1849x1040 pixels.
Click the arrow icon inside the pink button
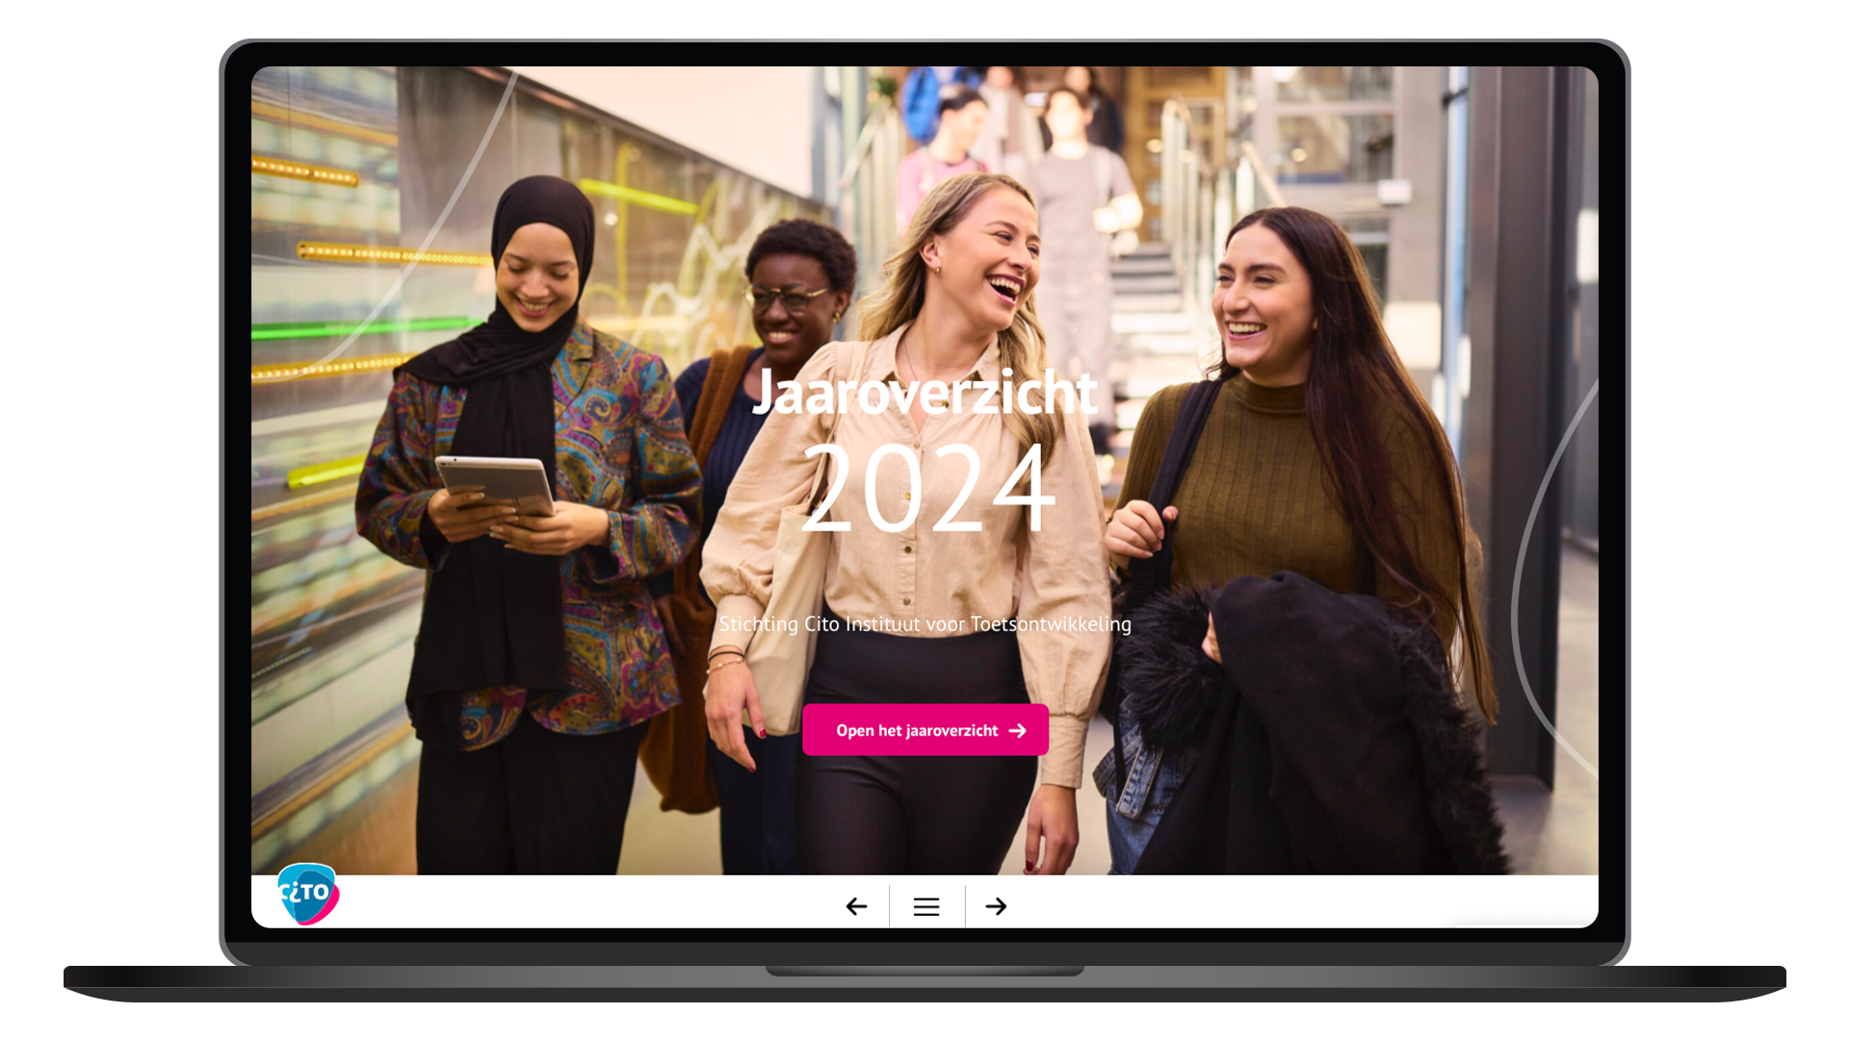(1018, 731)
